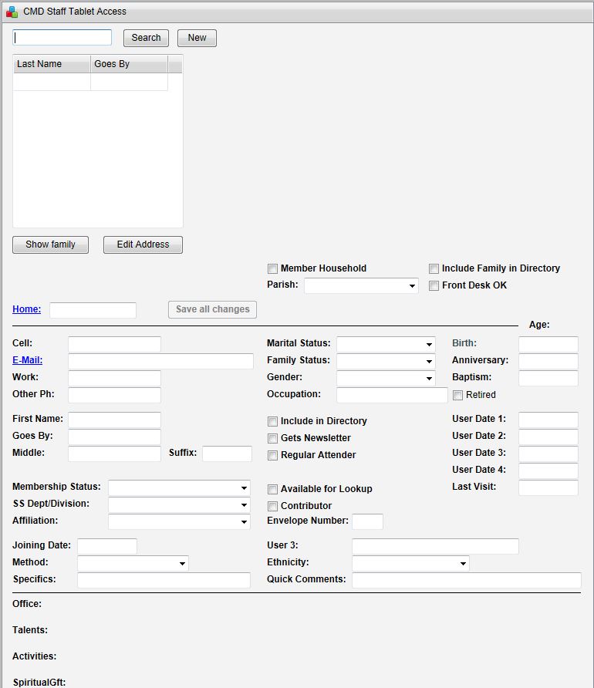Click the New button

[197, 38]
